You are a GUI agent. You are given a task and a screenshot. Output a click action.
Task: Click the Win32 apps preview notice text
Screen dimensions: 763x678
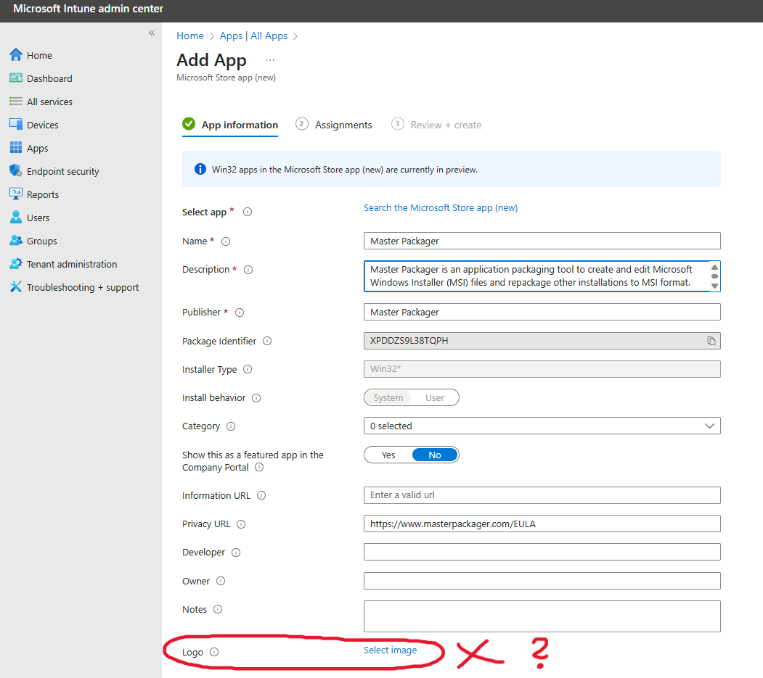pyautogui.click(x=345, y=170)
